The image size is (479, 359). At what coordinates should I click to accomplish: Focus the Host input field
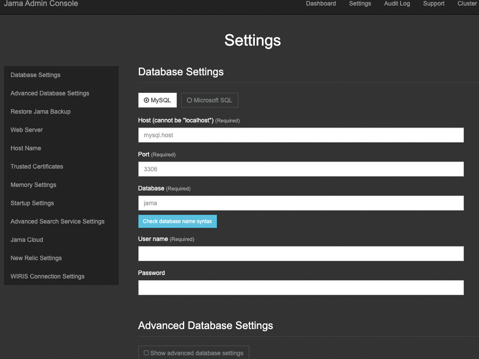[x=301, y=135]
